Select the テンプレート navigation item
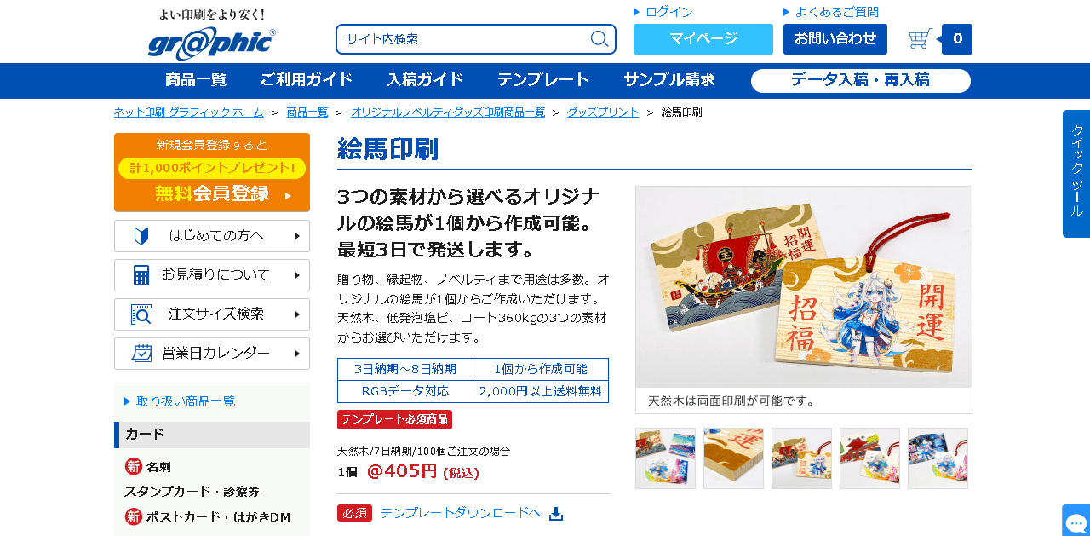Screen dimensions: 1090x536 coord(543,80)
